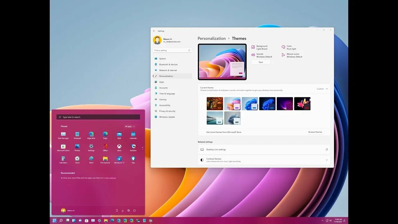Open Movies & TV pinned app
Viewport: 398px width, 224px height.
(119, 160)
